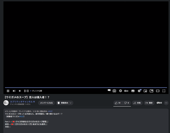Screen dimensions: 170x133
Task: Click the チャンネル登録者数 subscriber count text
Action: [x=20, y=104]
